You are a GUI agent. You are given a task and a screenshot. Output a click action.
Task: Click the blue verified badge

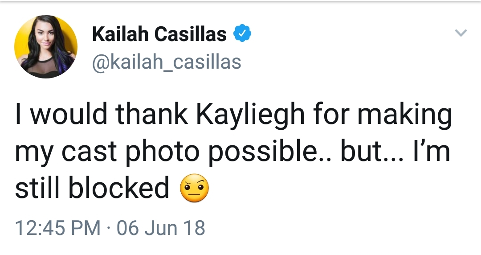pos(242,33)
